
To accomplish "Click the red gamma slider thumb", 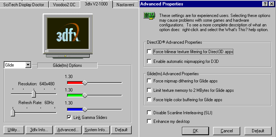I will click(x=85, y=83).
